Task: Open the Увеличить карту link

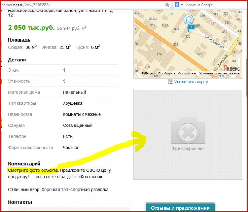Action: click(x=191, y=82)
